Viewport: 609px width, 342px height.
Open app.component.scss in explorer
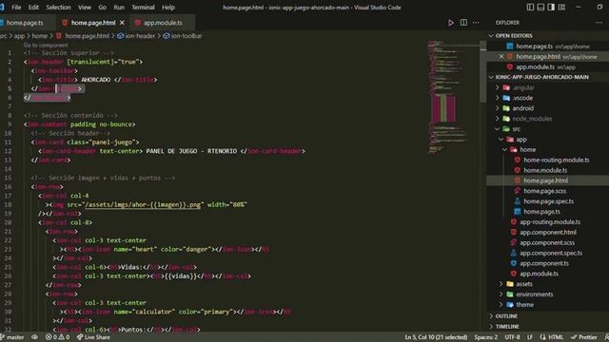[x=548, y=243]
